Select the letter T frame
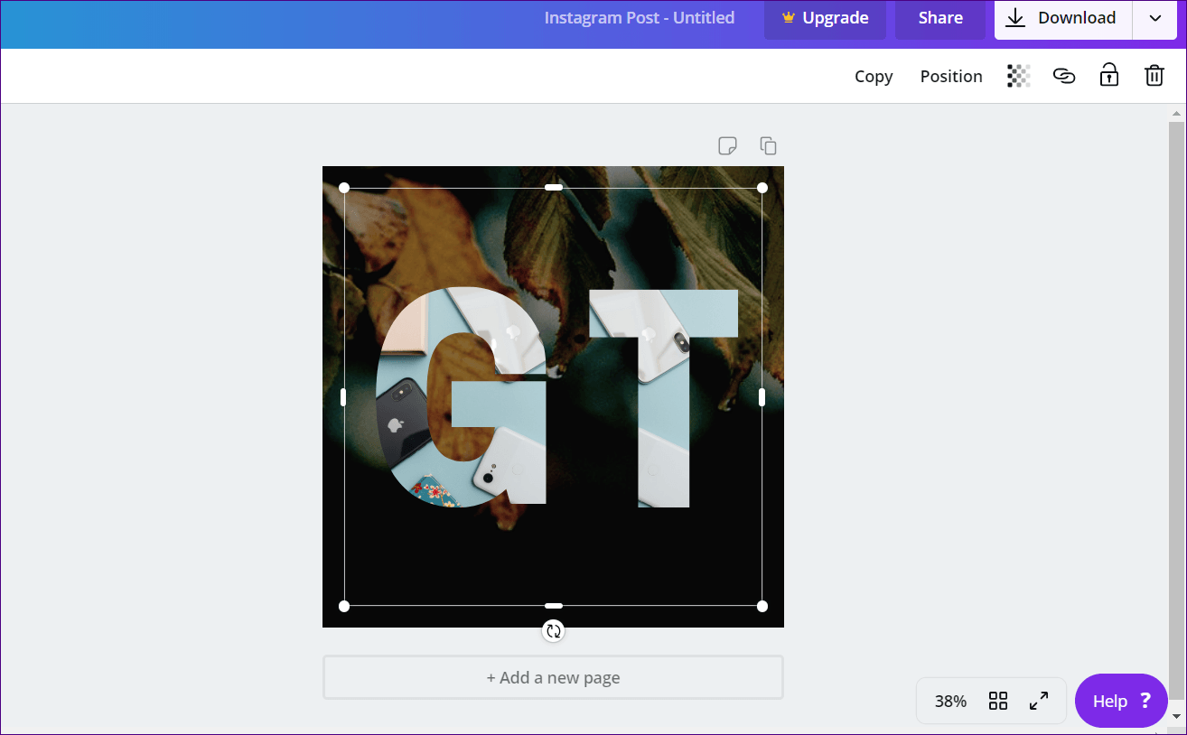Viewport: 1187px width, 735px height. [664, 398]
